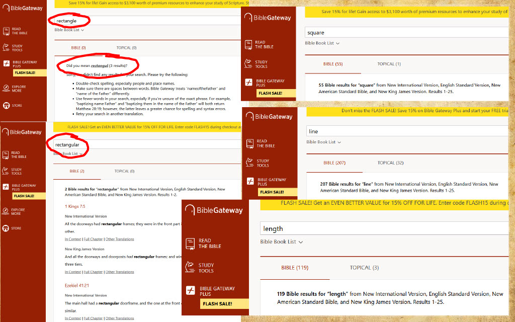Switch to the TOPICAL (3) tab
This screenshot has height=322, width=515.
tap(364, 268)
